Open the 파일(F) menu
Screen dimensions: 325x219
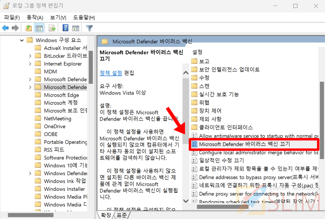12,18
